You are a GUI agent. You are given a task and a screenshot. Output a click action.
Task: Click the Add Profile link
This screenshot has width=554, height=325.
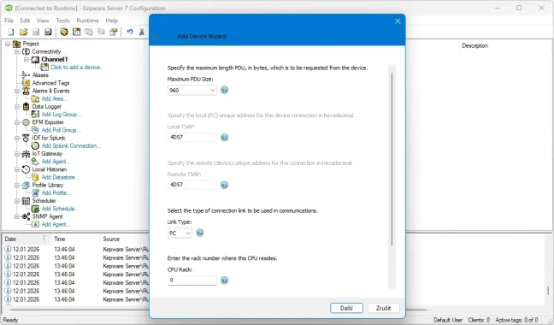[x=56, y=193]
